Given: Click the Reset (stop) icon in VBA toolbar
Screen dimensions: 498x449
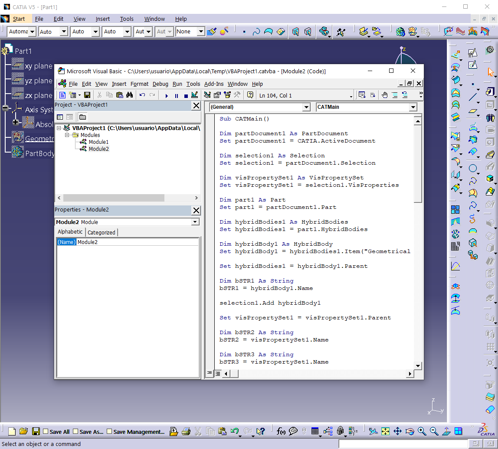Looking at the screenshot, I should point(186,95).
